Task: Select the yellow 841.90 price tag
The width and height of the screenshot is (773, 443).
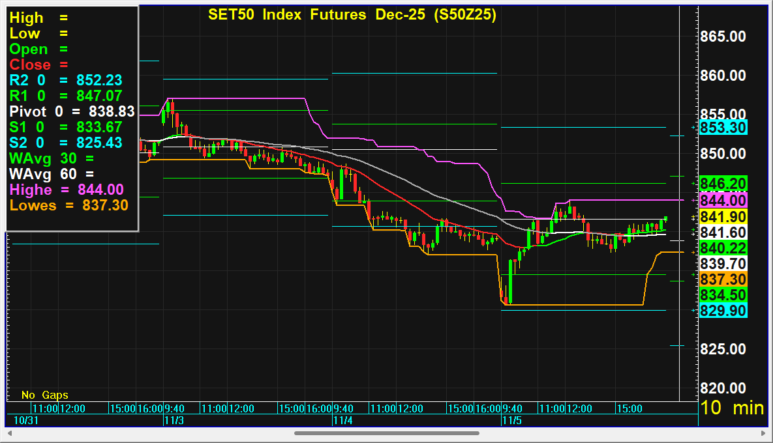Action: 723,217
